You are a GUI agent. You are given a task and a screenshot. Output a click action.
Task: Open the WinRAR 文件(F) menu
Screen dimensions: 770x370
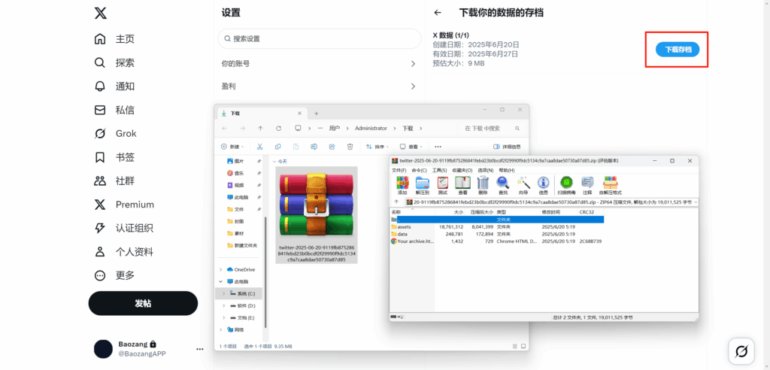(x=399, y=170)
